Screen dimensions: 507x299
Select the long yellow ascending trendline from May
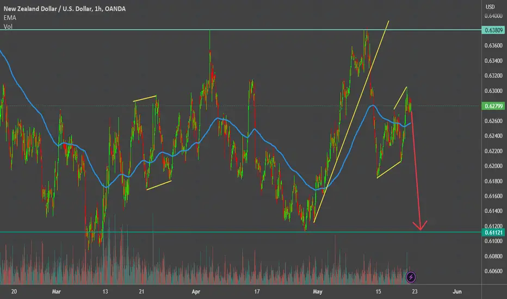pyautogui.click(x=351, y=122)
